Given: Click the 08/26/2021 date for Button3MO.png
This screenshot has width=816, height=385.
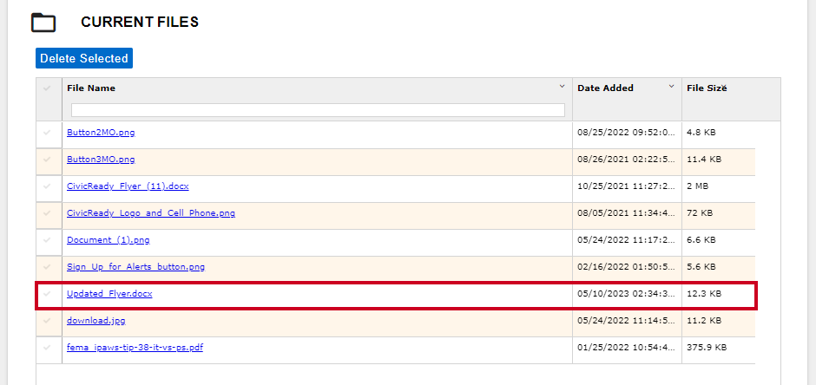Looking at the screenshot, I should (x=626, y=160).
